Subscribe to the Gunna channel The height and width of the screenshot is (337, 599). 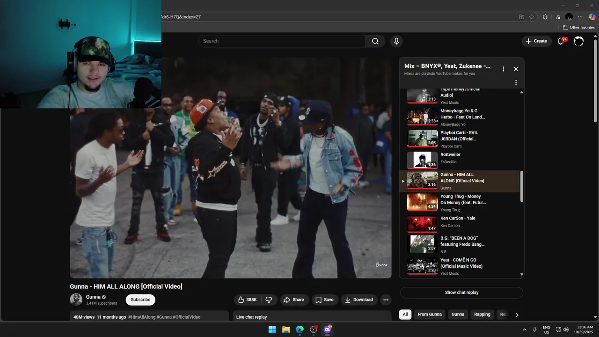tap(140, 300)
